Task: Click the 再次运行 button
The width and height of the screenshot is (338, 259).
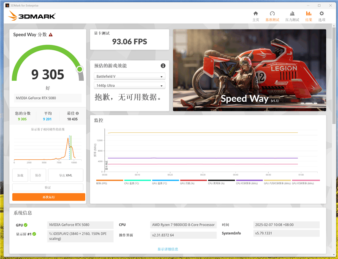Action: pos(49,197)
